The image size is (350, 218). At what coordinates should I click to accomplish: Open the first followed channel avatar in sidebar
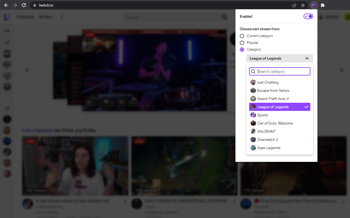point(7,54)
